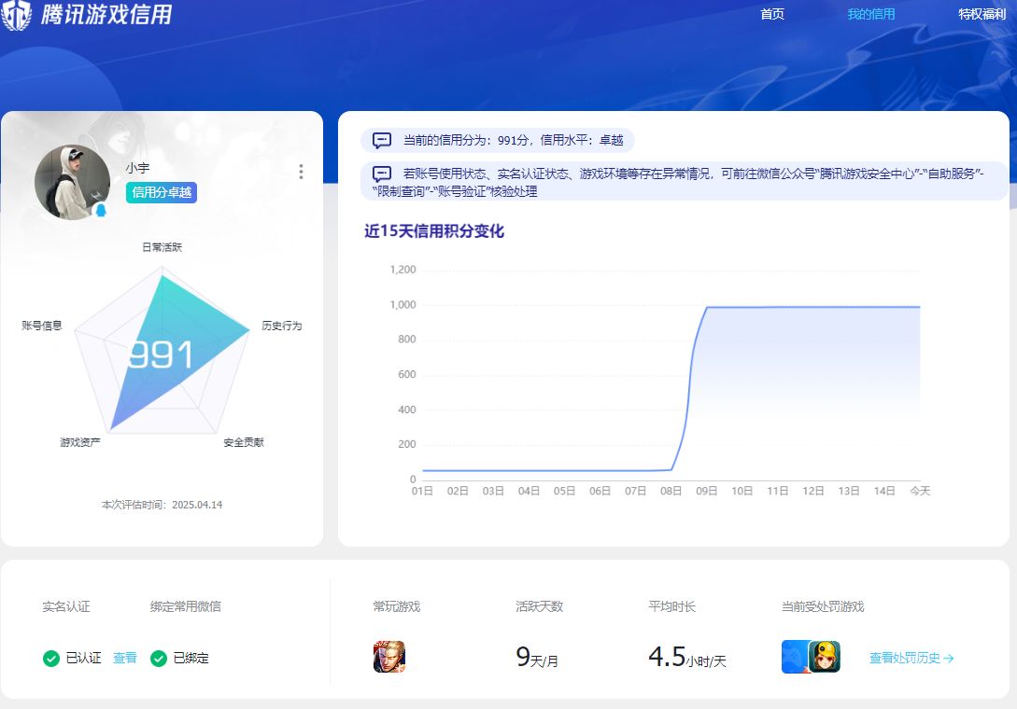Open the 首页 nav tab
Screen dimensions: 1017x709
point(771,14)
